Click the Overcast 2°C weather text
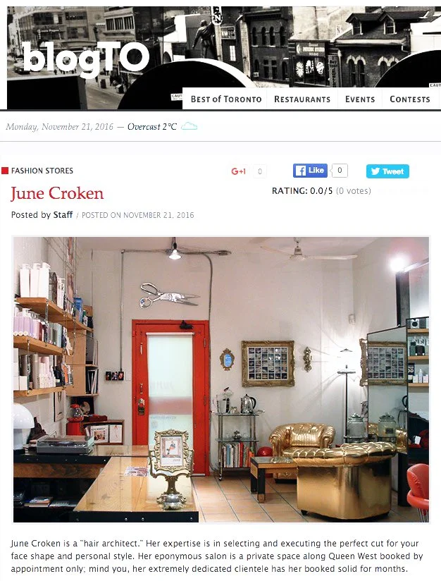441x581 pixels. pos(151,127)
